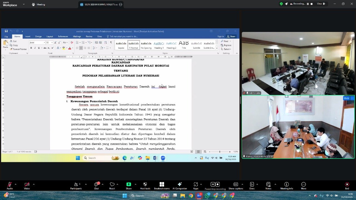
Task: Expand the Video options arrow
Action: (34, 184)
